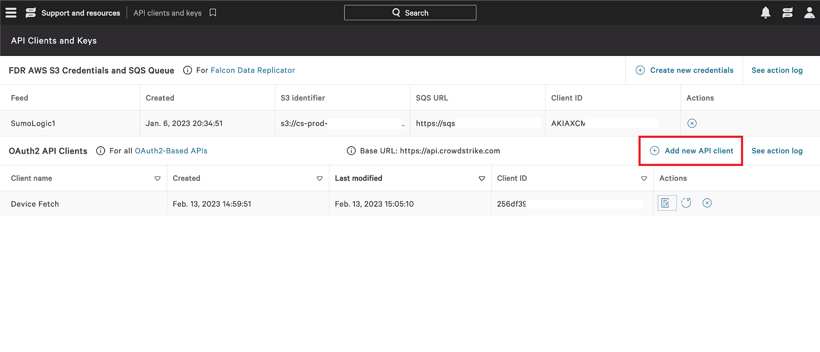Expand the Last modified column sort dropdown

[x=481, y=178]
